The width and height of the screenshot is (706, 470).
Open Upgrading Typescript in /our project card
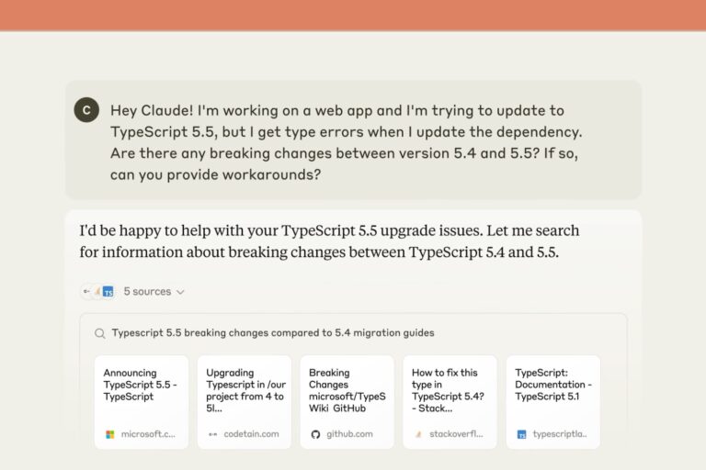click(244, 402)
